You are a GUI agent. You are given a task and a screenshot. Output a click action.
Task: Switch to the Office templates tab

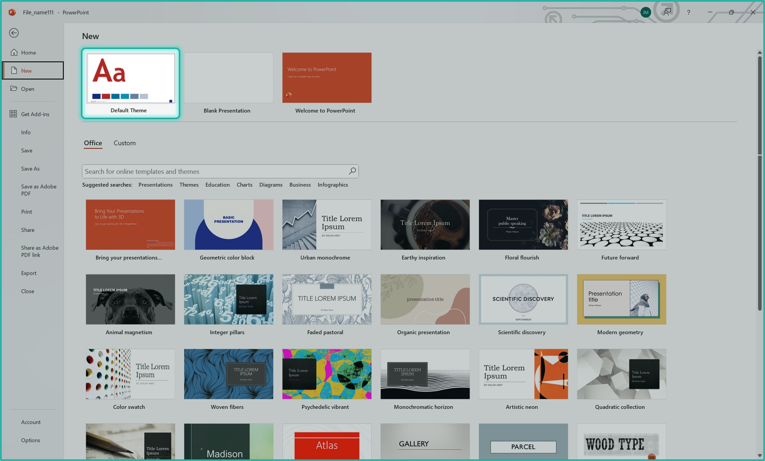click(x=93, y=143)
